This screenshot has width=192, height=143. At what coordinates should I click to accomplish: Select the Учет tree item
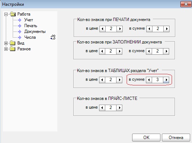click(x=29, y=20)
